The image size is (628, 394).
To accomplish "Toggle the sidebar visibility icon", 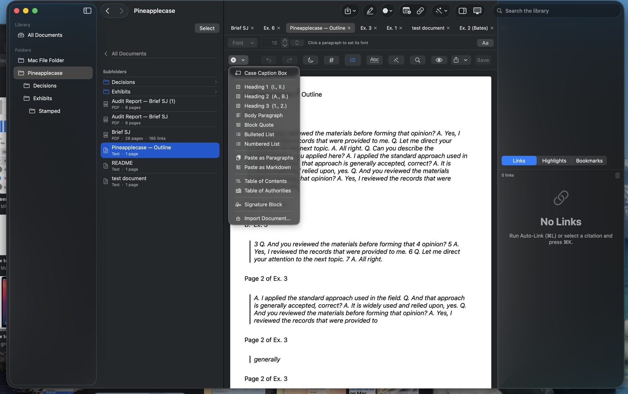I will (x=87, y=11).
